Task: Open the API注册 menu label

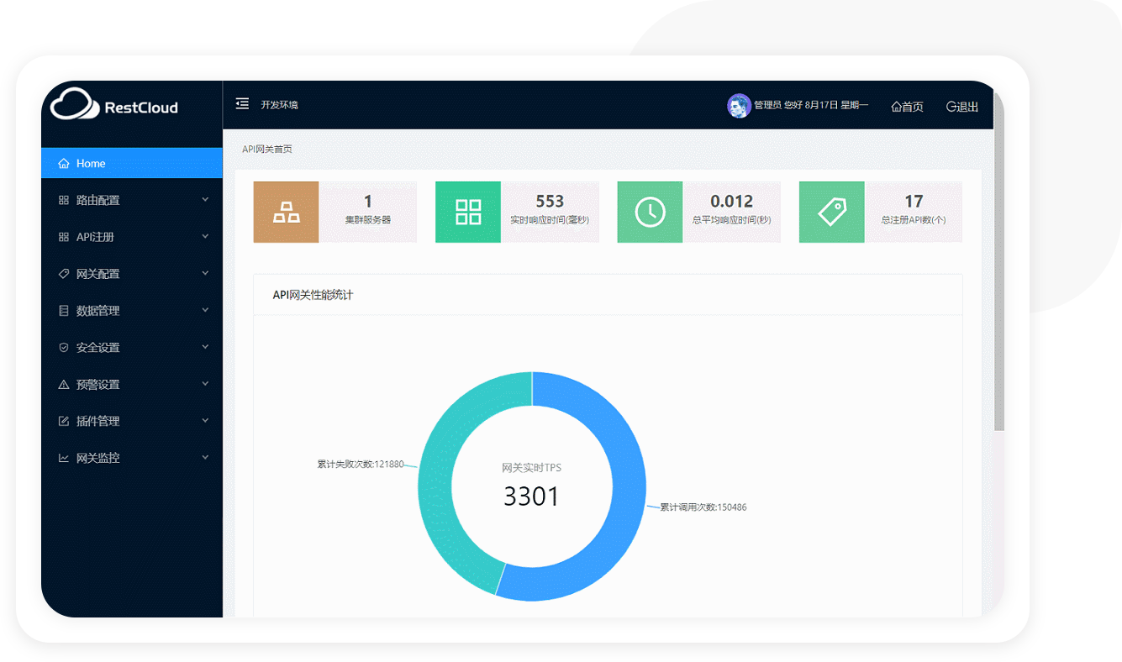Action: tap(95, 238)
